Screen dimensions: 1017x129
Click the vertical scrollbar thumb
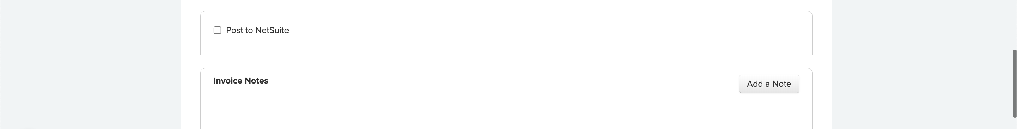1014,84
